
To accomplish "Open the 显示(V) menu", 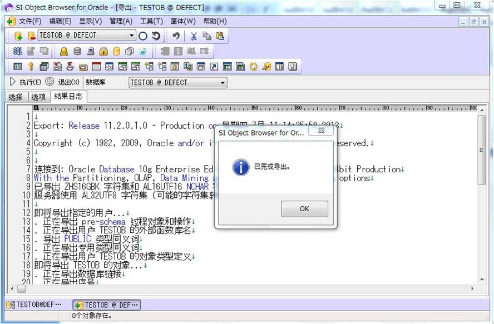I will [91, 21].
